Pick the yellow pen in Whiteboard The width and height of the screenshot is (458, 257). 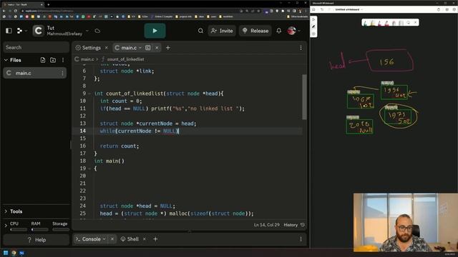373,23
